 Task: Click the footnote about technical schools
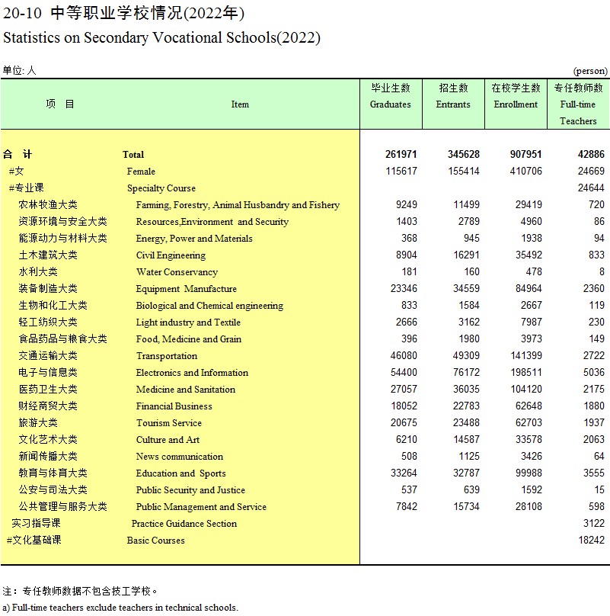click(120, 608)
